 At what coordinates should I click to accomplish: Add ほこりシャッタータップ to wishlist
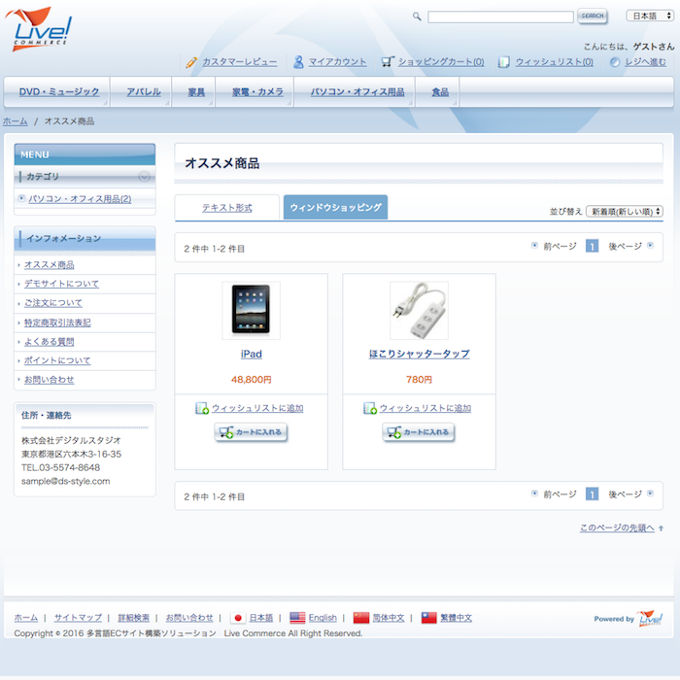(x=425, y=408)
